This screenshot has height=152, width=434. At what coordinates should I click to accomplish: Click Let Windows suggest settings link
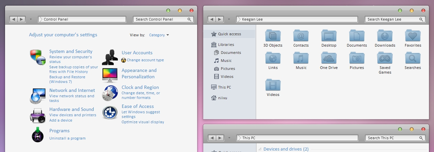point(141,114)
